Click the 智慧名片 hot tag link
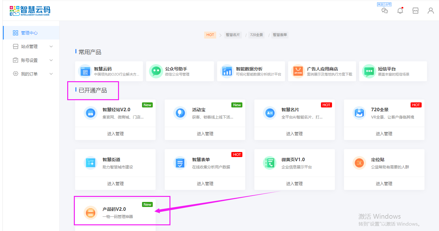439x231 pixels. point(232,35)
